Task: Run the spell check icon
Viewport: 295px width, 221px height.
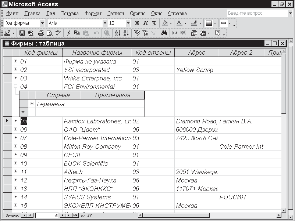Action: [x=57, y=33]
